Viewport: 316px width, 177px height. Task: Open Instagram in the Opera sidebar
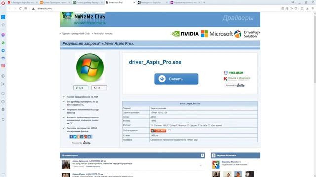3,65
